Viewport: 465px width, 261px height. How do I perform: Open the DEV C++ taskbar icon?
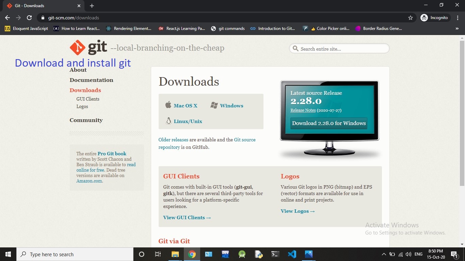pyautogui.click(x=225, y=254)
